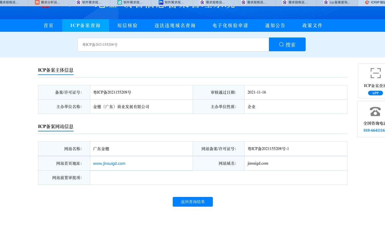Click the ICP number search input field
This screenshot has width=385, height=231.
(x=173, y=45)
